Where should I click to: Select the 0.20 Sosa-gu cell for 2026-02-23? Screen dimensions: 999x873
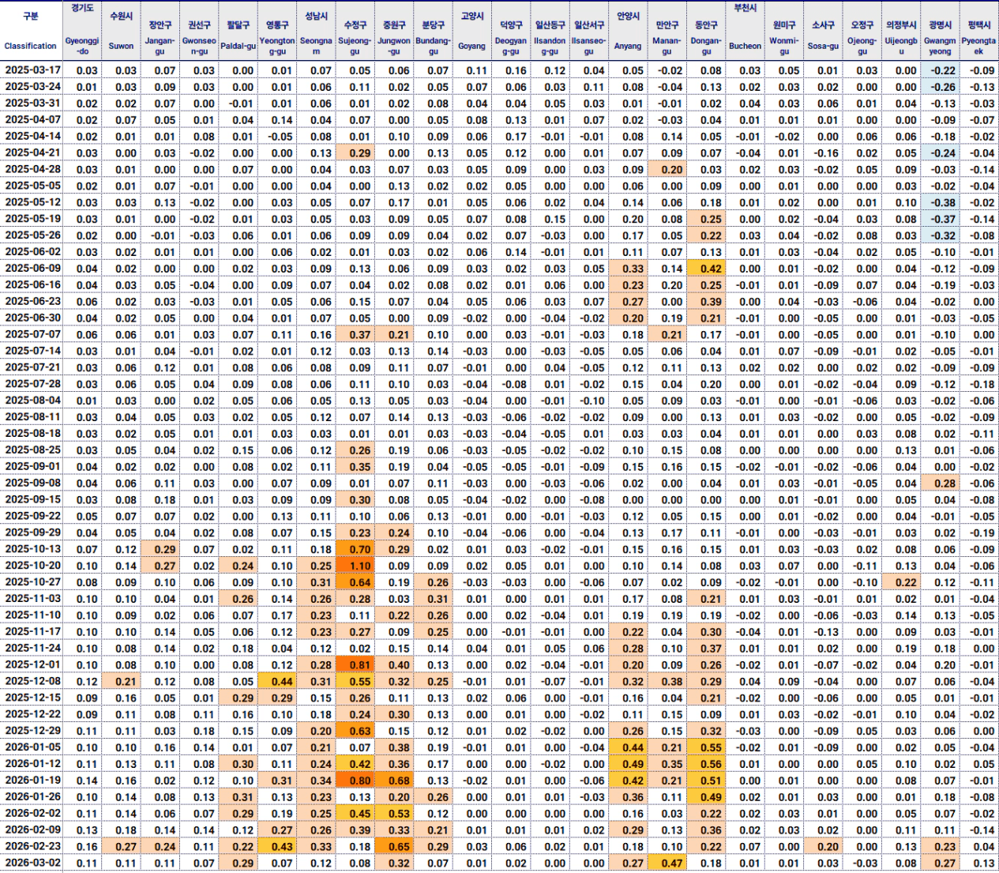[823, 846]
